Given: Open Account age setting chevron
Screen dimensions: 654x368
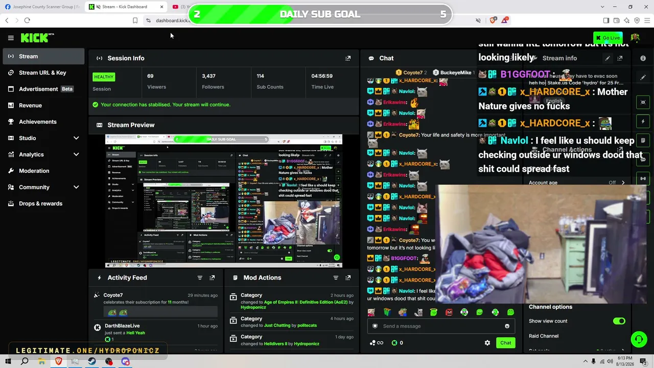Looking at the screenshot, I should click(623, 182).
